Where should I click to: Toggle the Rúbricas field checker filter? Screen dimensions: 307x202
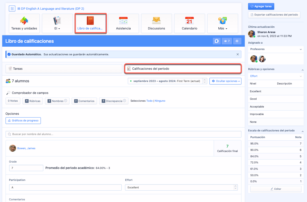33,101
